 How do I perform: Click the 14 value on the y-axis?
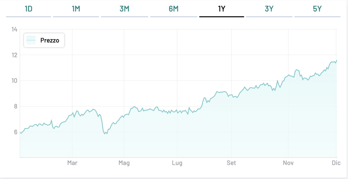click(14, 30)
